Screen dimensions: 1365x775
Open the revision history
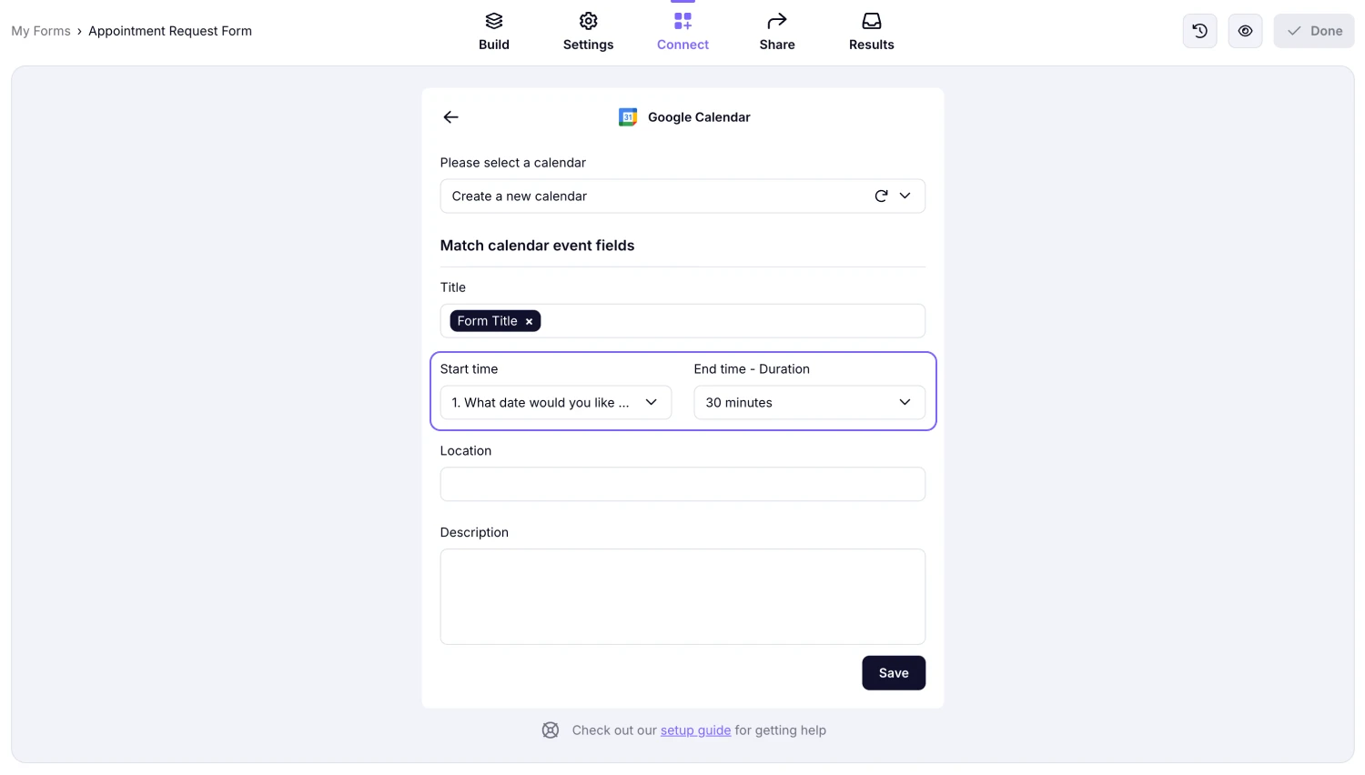[x=1199, y=30]
